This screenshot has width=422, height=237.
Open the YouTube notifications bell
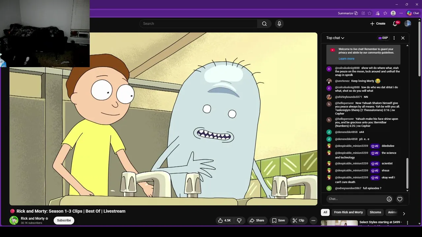click(x=395, y=24)
